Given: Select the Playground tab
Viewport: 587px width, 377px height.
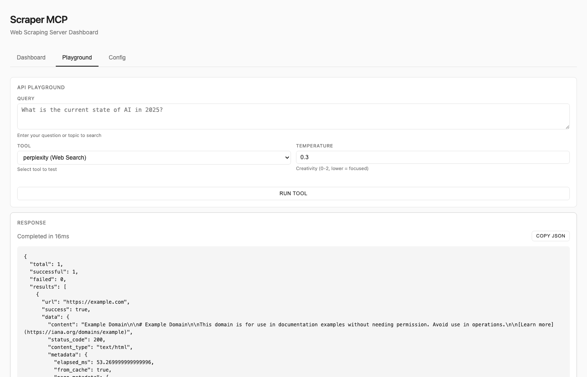Looking at the screenshot, I should 77,57.
